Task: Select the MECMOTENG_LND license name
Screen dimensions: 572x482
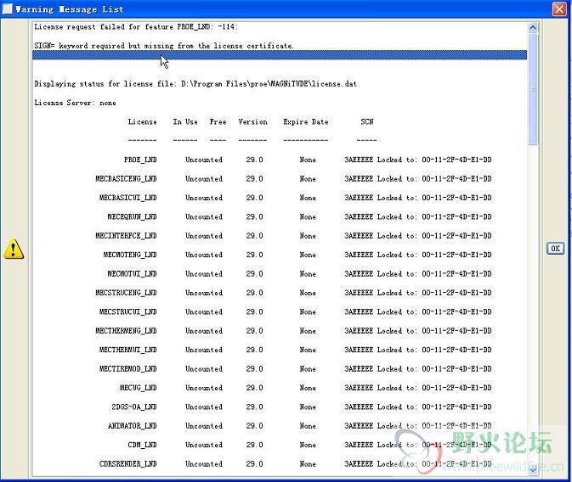Action: [130, 255]
